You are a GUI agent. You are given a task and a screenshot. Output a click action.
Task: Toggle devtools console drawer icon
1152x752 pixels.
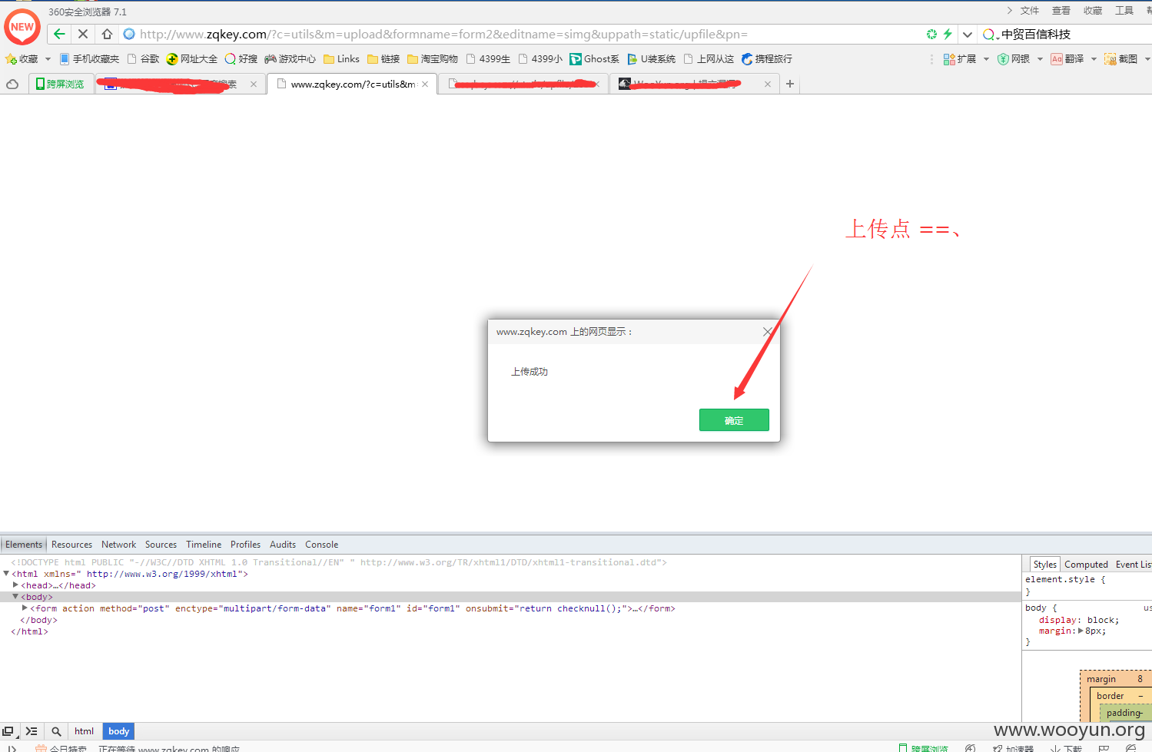point(32,731)
